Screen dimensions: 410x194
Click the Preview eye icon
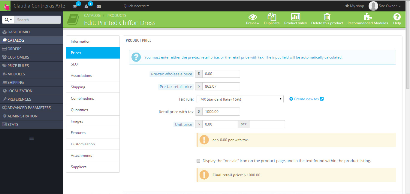[252, 17]
